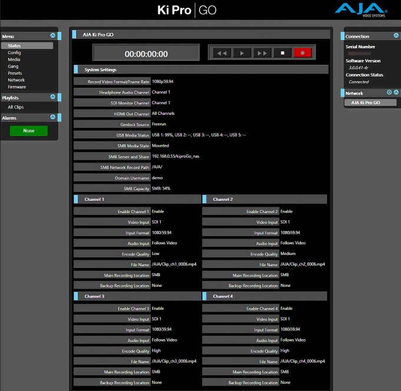
Task: Click the refresh icon in Network panel header
Action: 389,92
